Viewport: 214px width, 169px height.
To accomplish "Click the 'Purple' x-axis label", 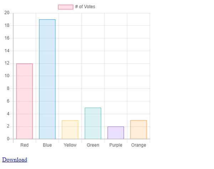I will [116, 145].
